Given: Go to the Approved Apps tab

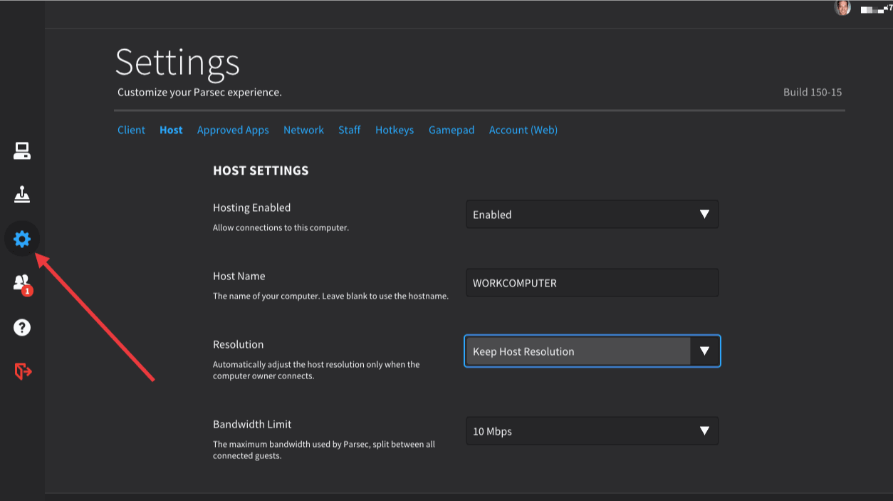Looking at the screenshot, I should tap(233, 130).
